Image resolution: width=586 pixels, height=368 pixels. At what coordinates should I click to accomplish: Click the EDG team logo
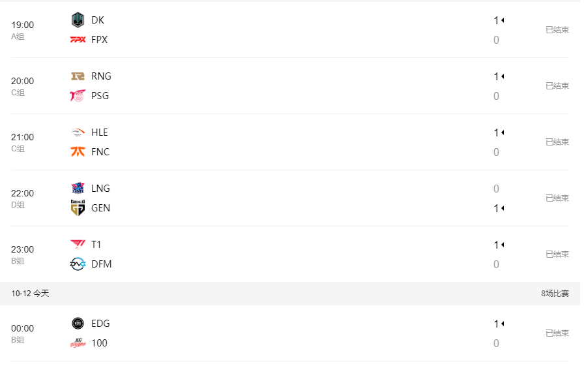click(78, 323)
